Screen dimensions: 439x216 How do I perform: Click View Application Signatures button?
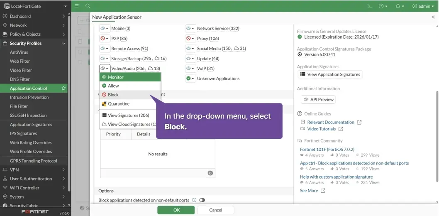pyautogui.click(x=330, y=74)
